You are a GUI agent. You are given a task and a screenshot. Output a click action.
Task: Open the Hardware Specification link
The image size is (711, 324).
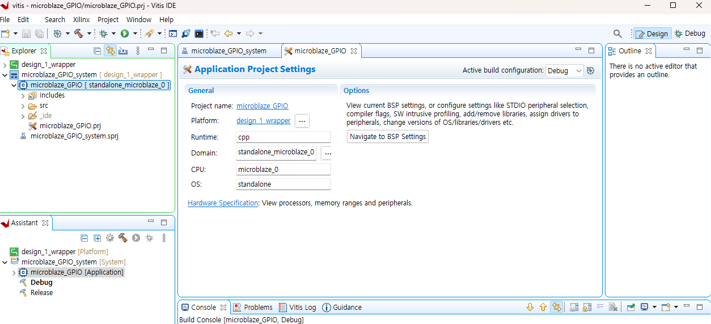223,203
